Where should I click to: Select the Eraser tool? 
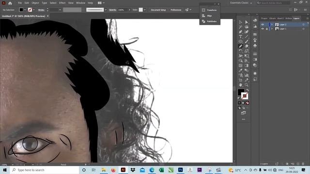247,46
